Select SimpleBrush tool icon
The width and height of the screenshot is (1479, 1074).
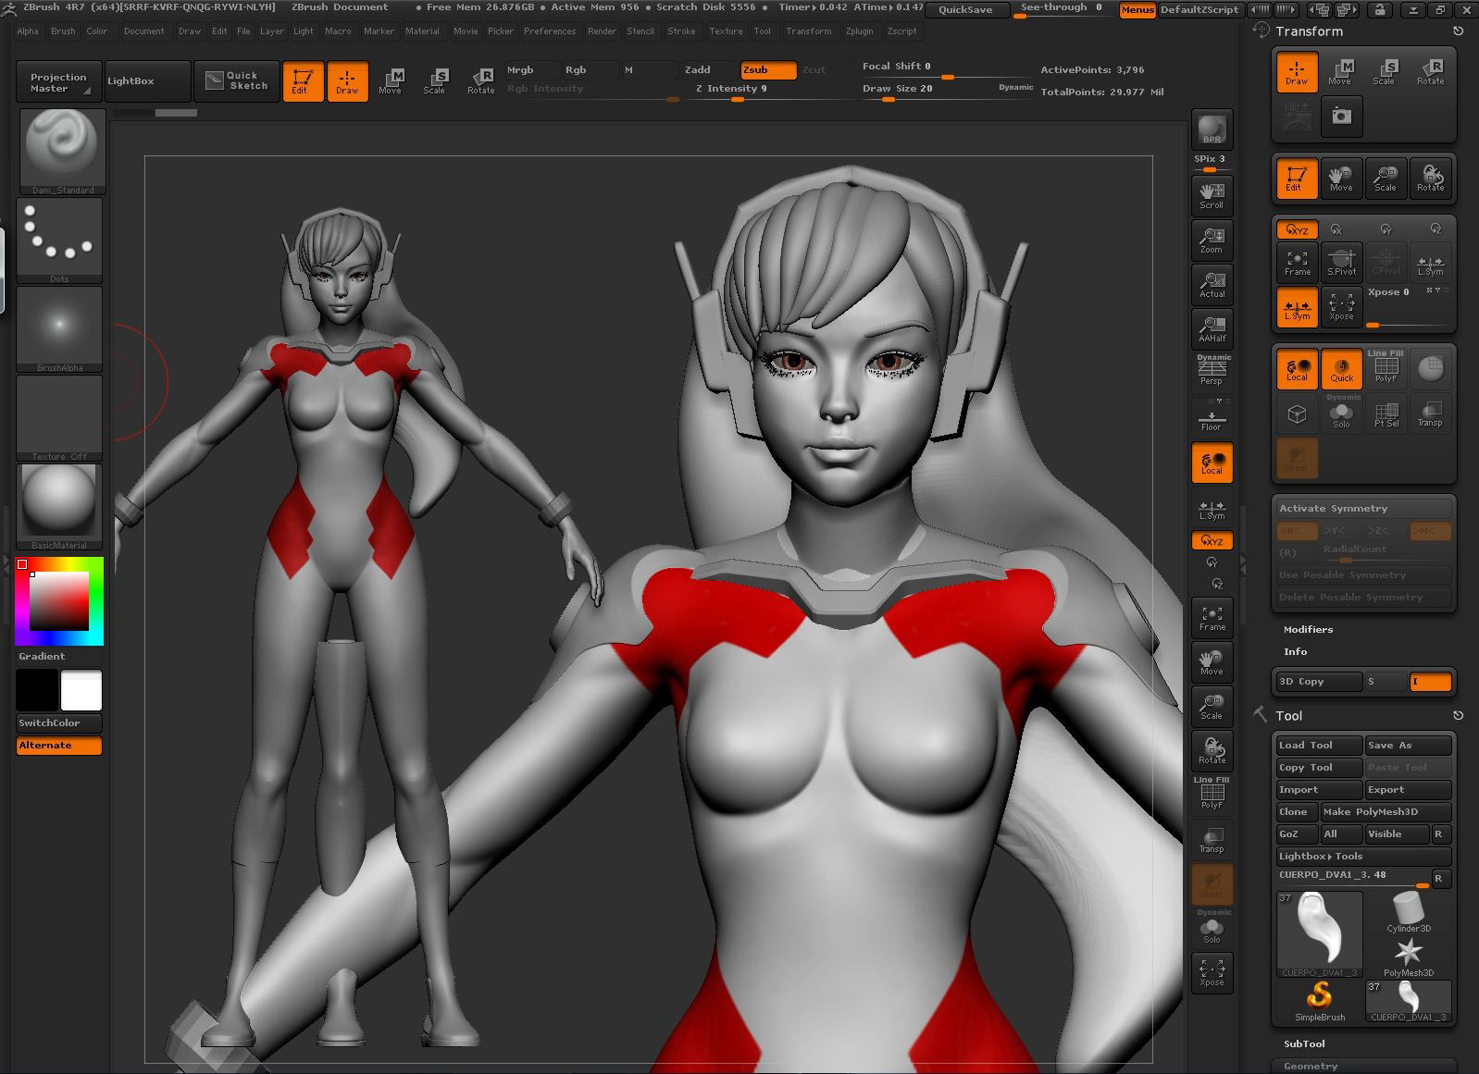click(1320, 1001)
